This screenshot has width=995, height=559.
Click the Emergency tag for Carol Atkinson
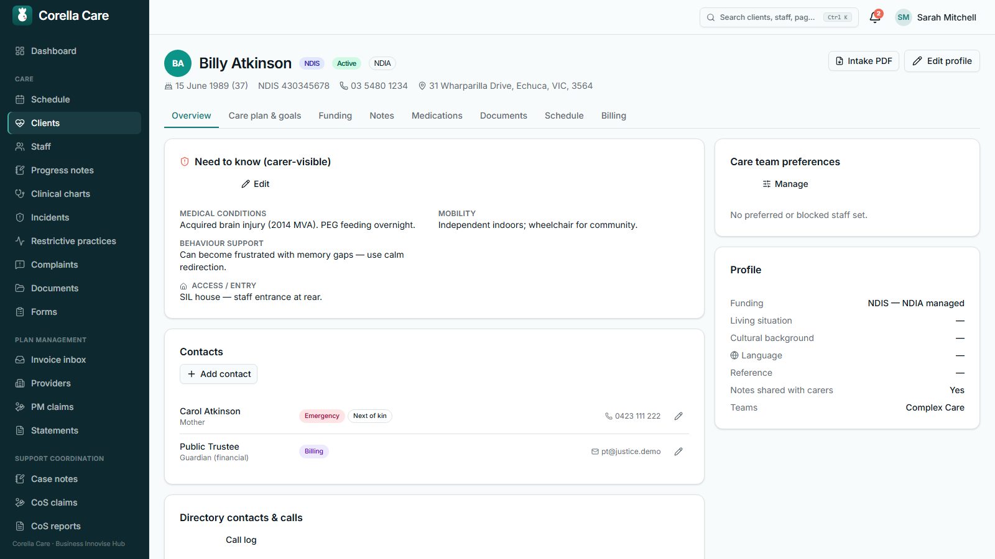(x=322, y=416)
